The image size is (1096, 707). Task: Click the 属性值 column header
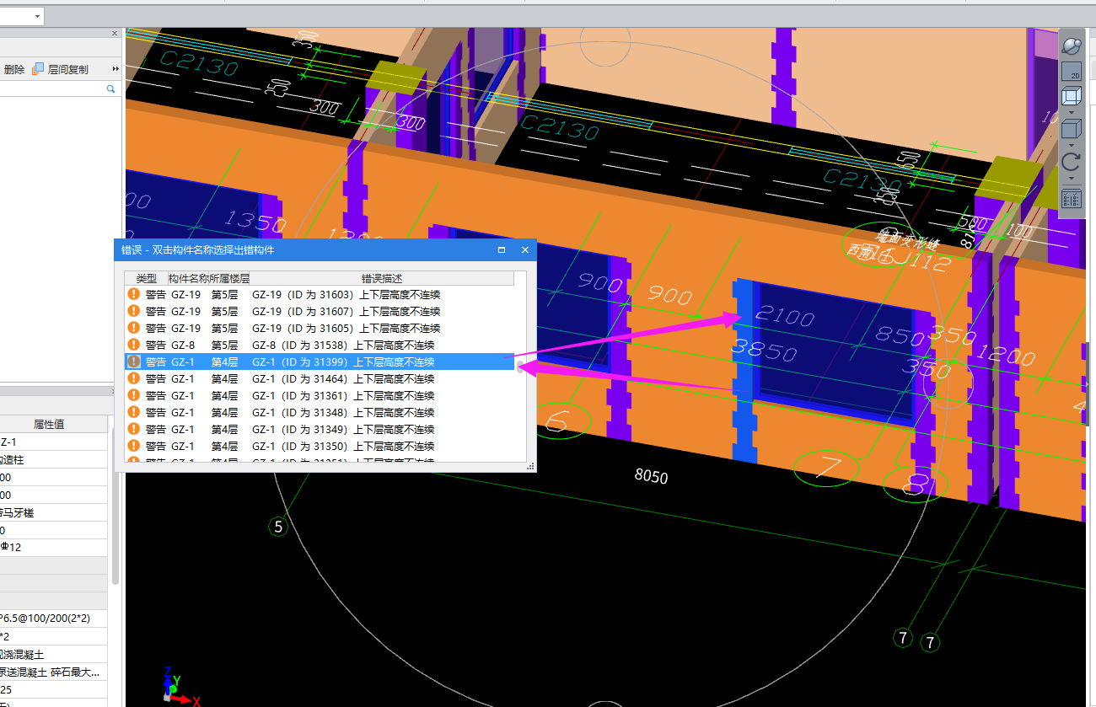(x=49, y=424)
